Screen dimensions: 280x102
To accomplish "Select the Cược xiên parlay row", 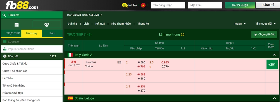I will point(32,42).
